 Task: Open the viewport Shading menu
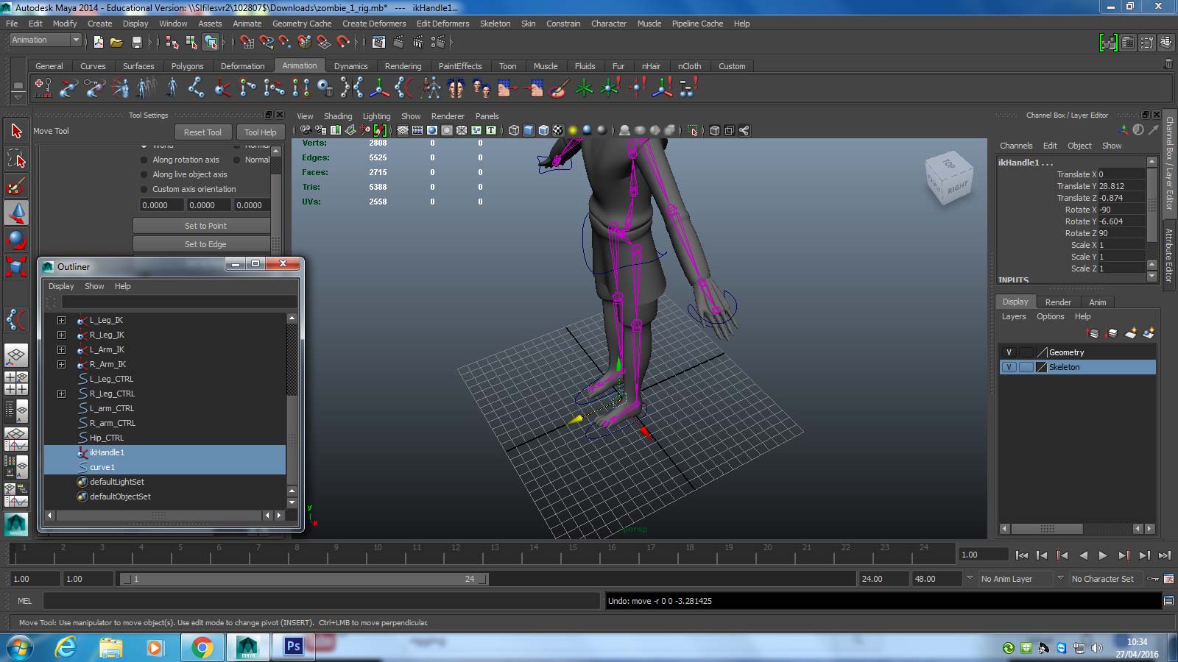338,116
